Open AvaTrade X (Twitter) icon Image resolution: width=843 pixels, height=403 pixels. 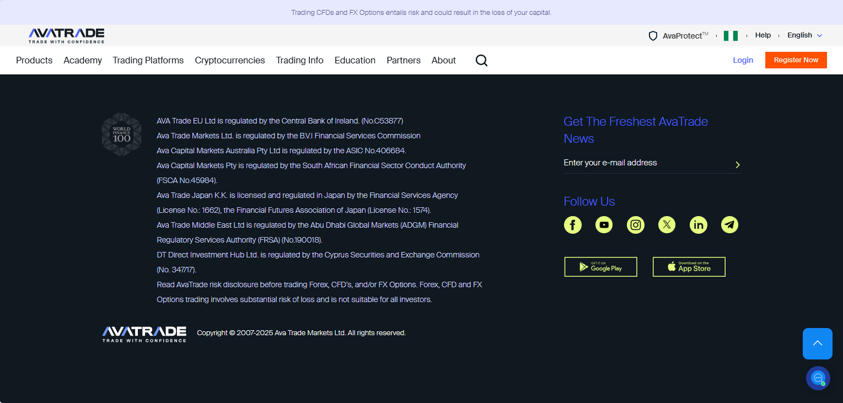667,225
